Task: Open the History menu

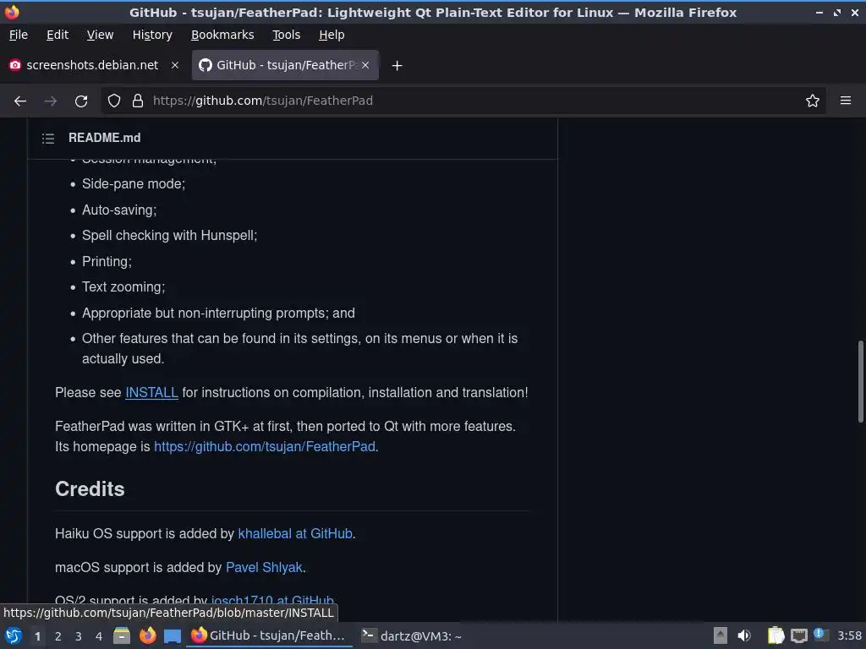Action: (152, 35)
